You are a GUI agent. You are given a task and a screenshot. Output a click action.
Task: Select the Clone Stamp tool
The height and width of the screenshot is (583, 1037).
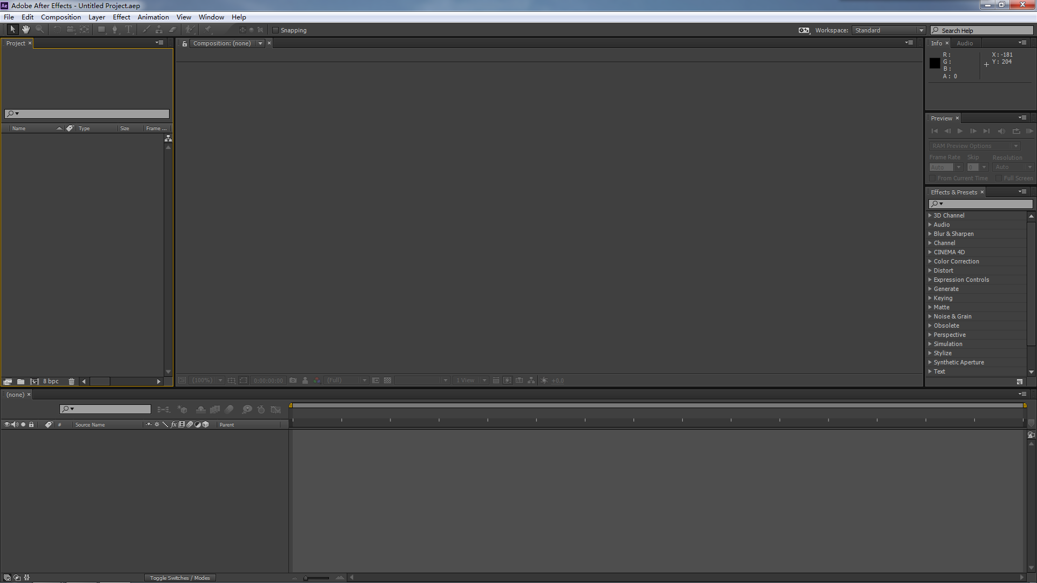[x=159, y=30]
